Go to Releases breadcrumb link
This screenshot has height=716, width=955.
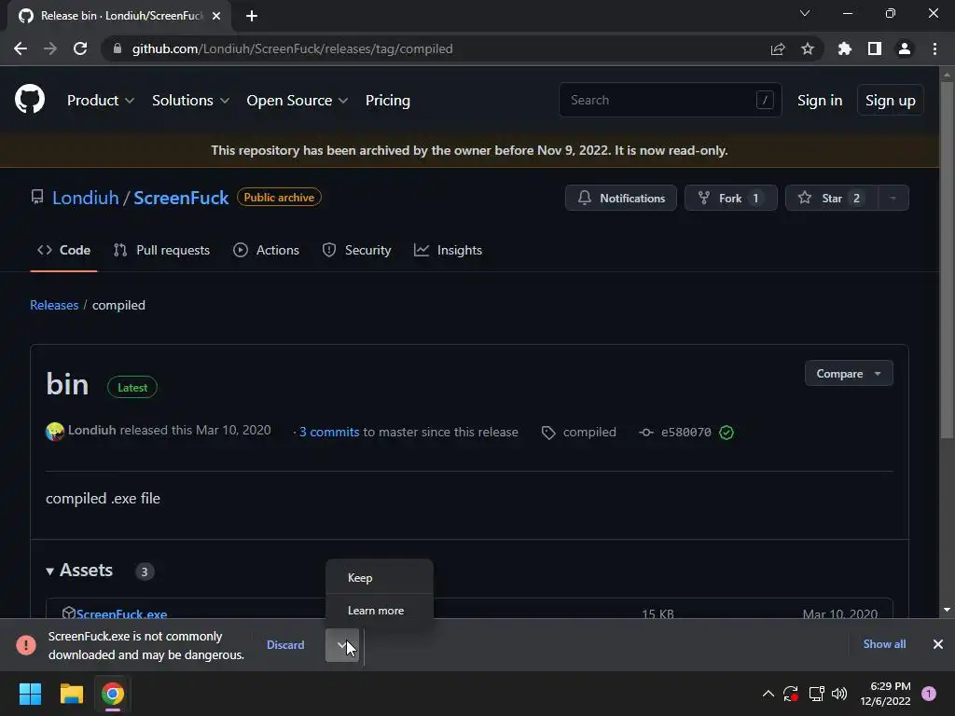54,305
